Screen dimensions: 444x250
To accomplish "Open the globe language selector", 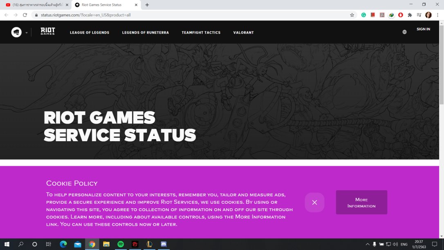I will pos(404,32).
